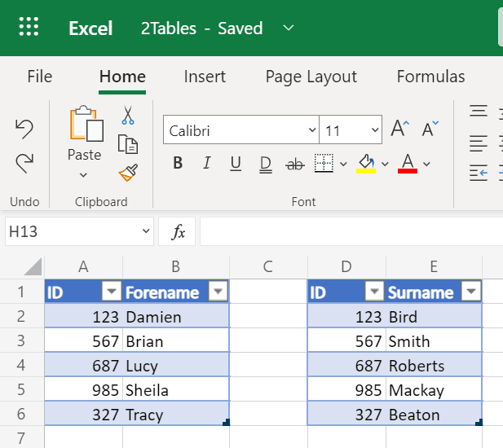Click the Redo arrow icon
503x448 pixels.
(x=24, y=162)
